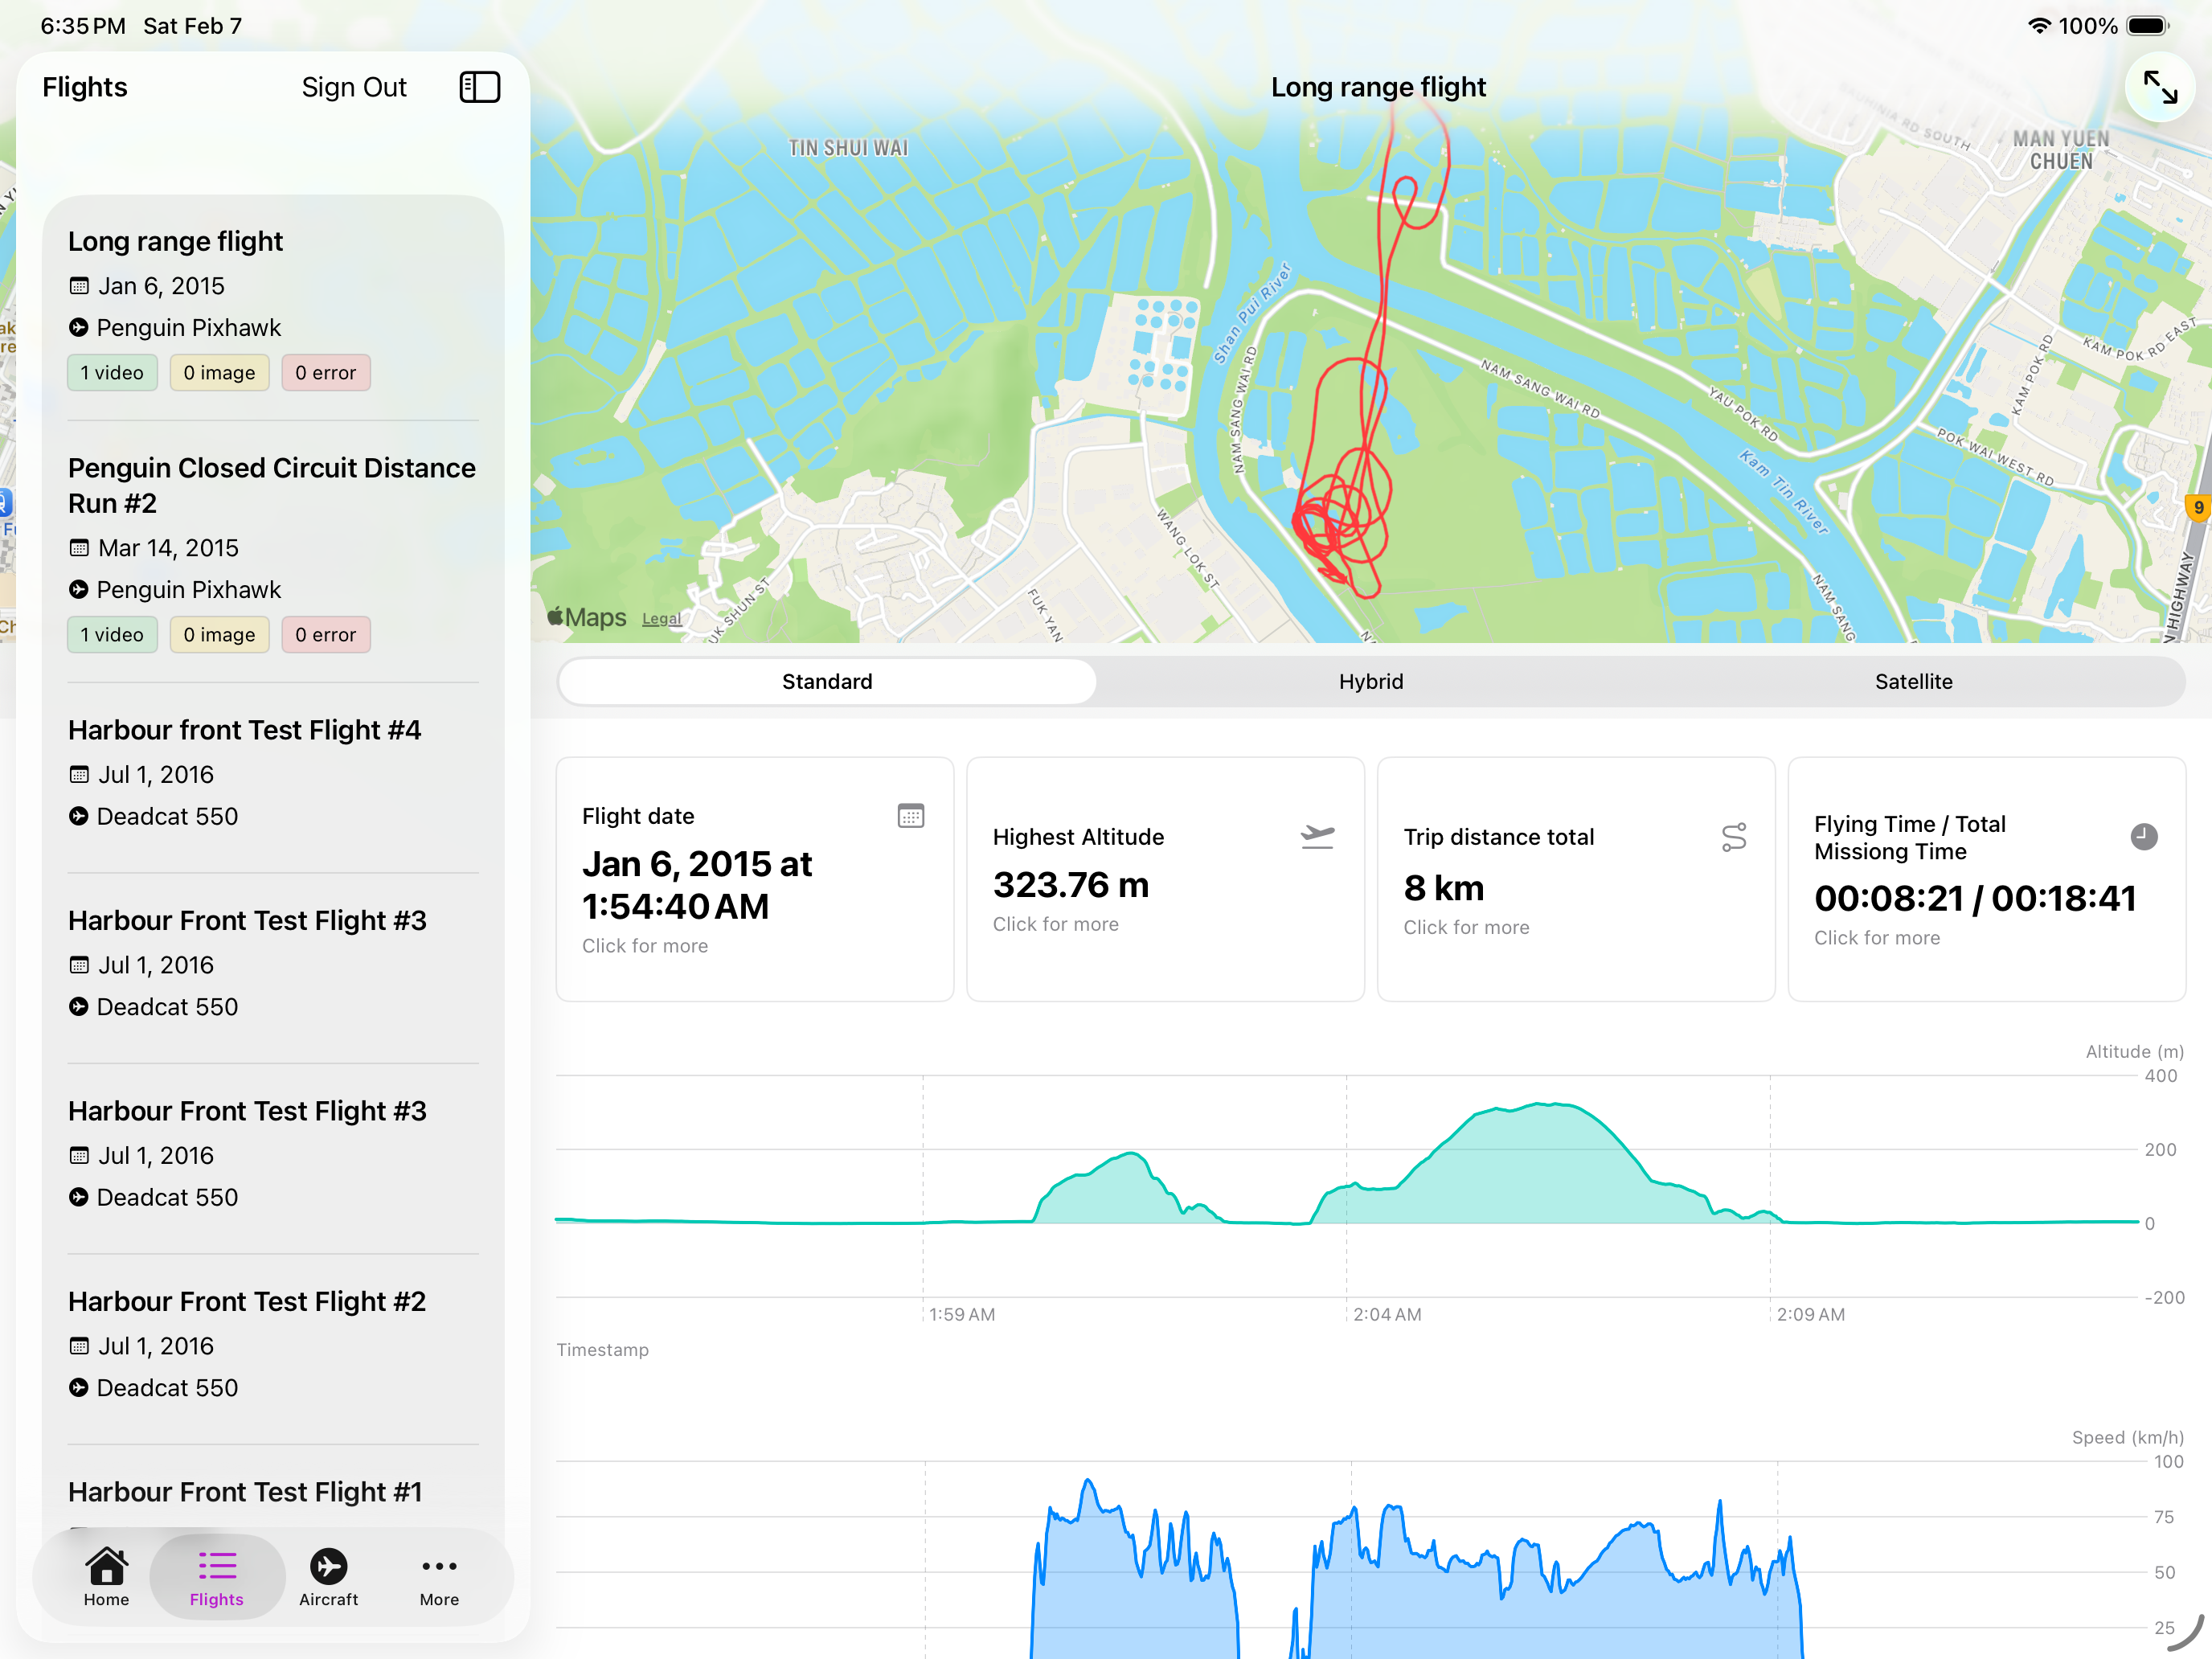Click the 1 video tag under Long range flight
This screenshot has width=2212, height=1659.
[112, 373]
